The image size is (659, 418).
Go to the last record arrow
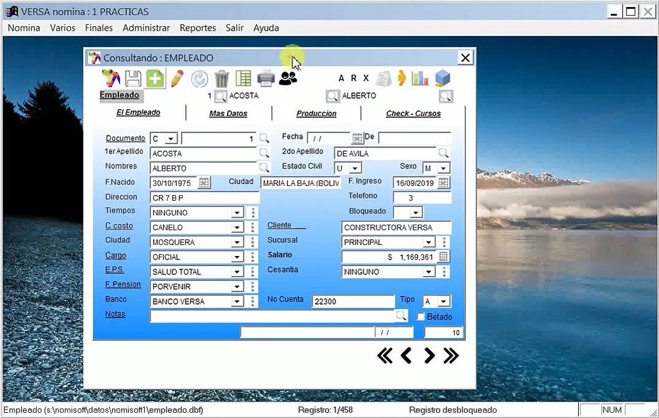pyautogui.click(x=451, y=356)
